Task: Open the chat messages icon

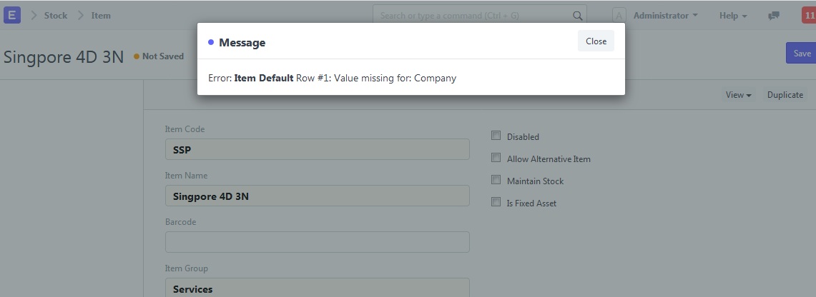Action: coord(774,16)
